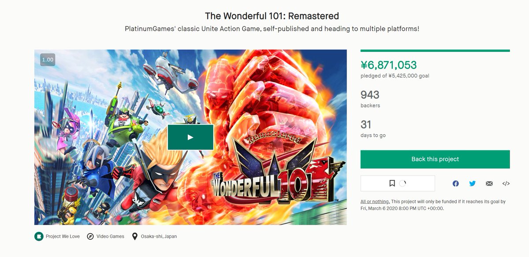Share the project on Twitter
This screenshot has height=257, width=529.
point(473,184)
